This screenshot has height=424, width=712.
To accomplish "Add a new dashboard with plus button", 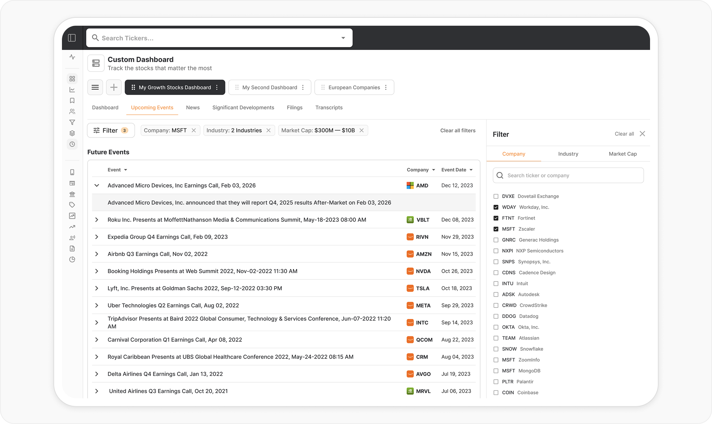I will (x=114, y=87).
